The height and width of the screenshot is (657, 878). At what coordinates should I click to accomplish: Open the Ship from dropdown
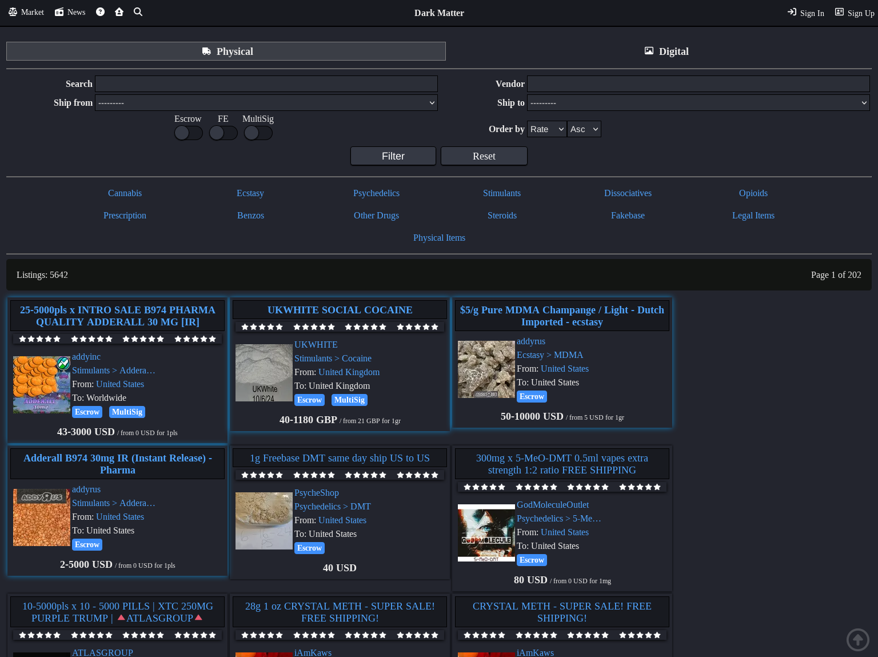click(266, 103)
